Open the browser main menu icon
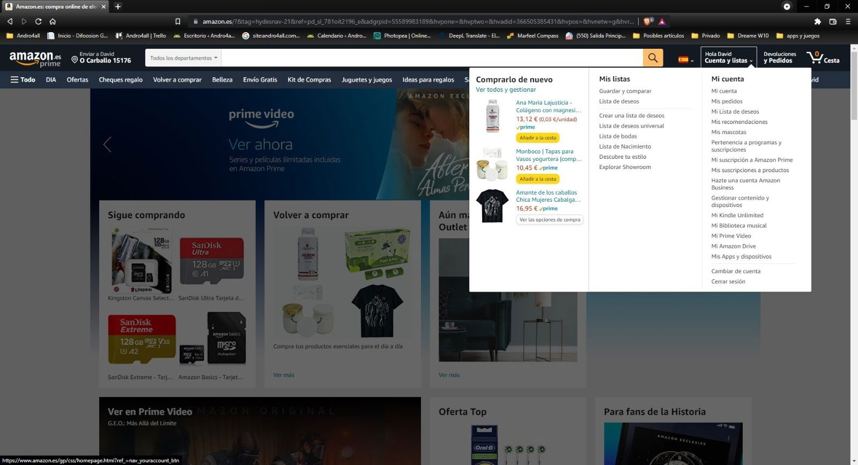858x465 pixels. 848,21
